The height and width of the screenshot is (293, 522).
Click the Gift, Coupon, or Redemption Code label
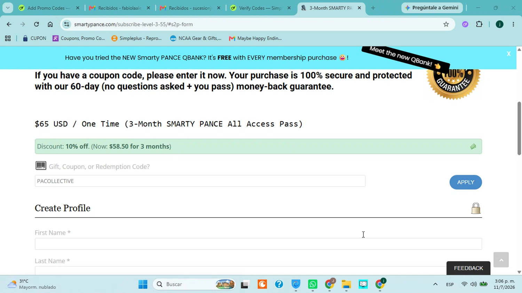(x=99, y=167)
